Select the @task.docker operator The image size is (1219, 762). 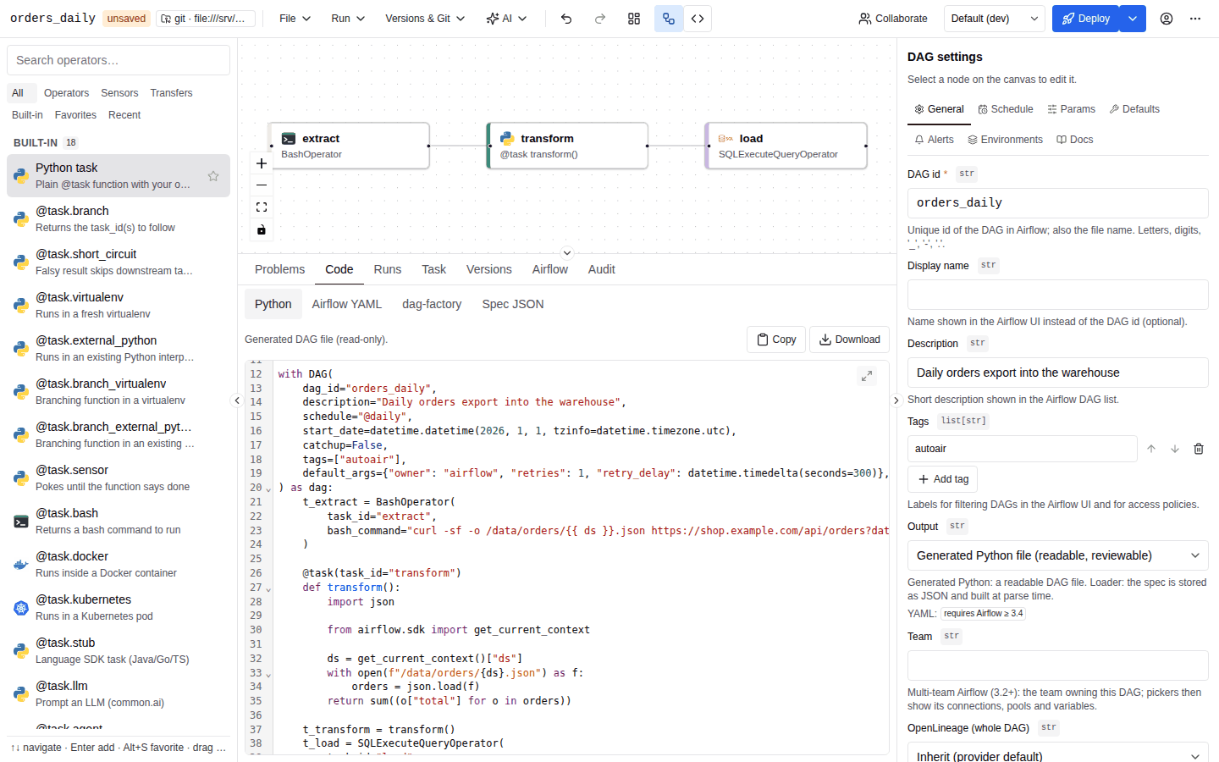coord(119,565)
